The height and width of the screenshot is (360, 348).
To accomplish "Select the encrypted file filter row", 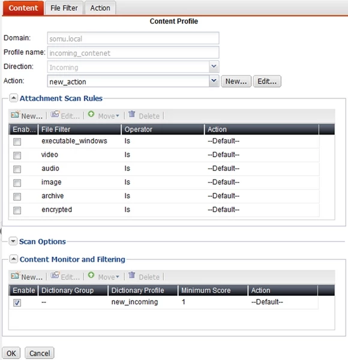I will coord(164,210).
